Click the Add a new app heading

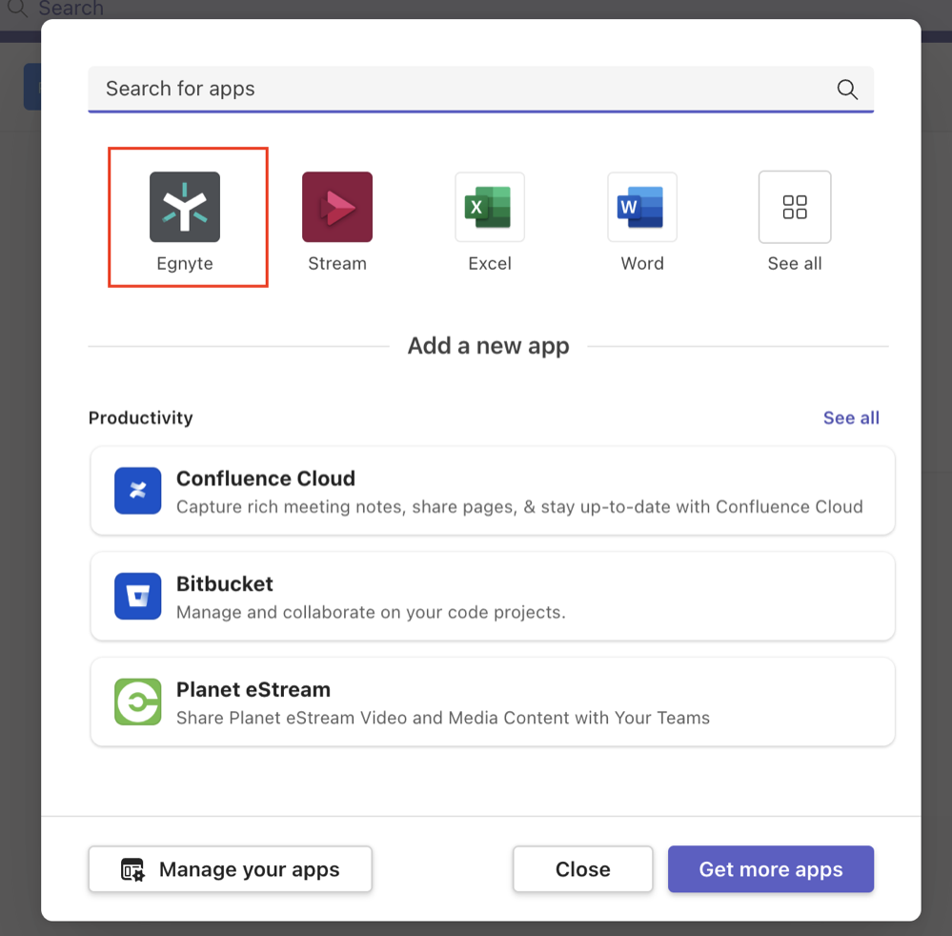point(488,346)
